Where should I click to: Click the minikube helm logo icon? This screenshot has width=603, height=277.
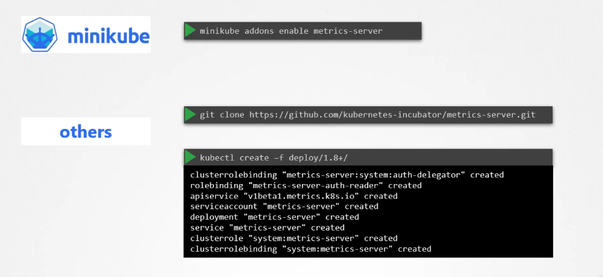40,35
